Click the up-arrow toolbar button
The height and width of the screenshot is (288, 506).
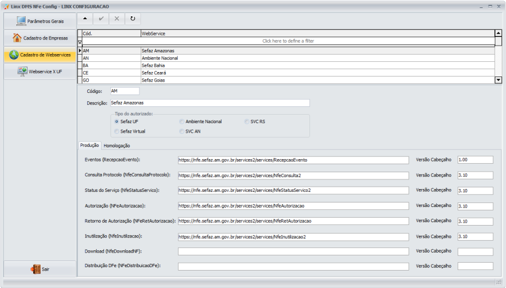85,19
